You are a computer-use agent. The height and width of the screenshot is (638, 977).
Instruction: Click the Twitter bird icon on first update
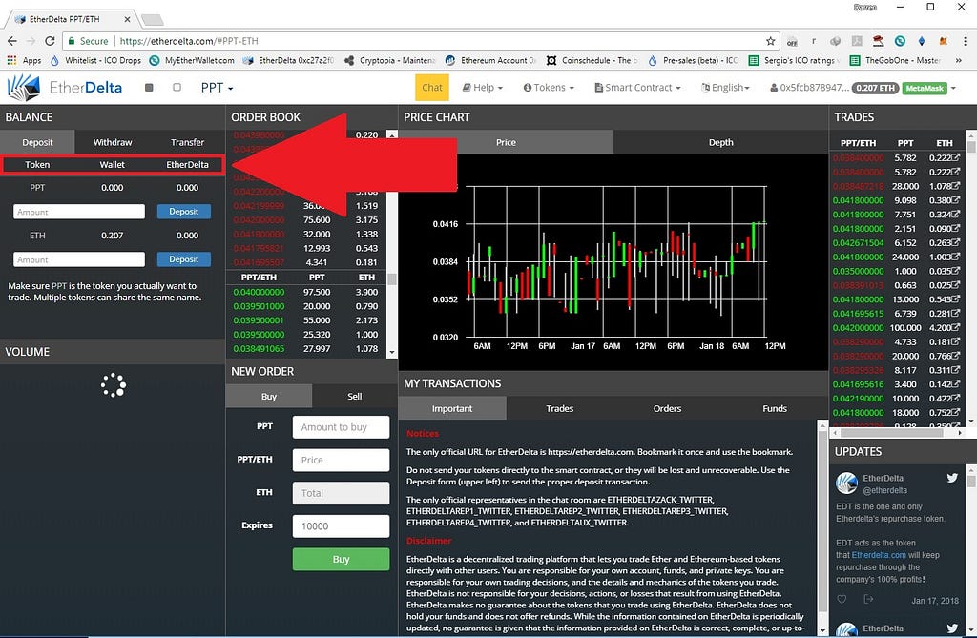[952, 478]
